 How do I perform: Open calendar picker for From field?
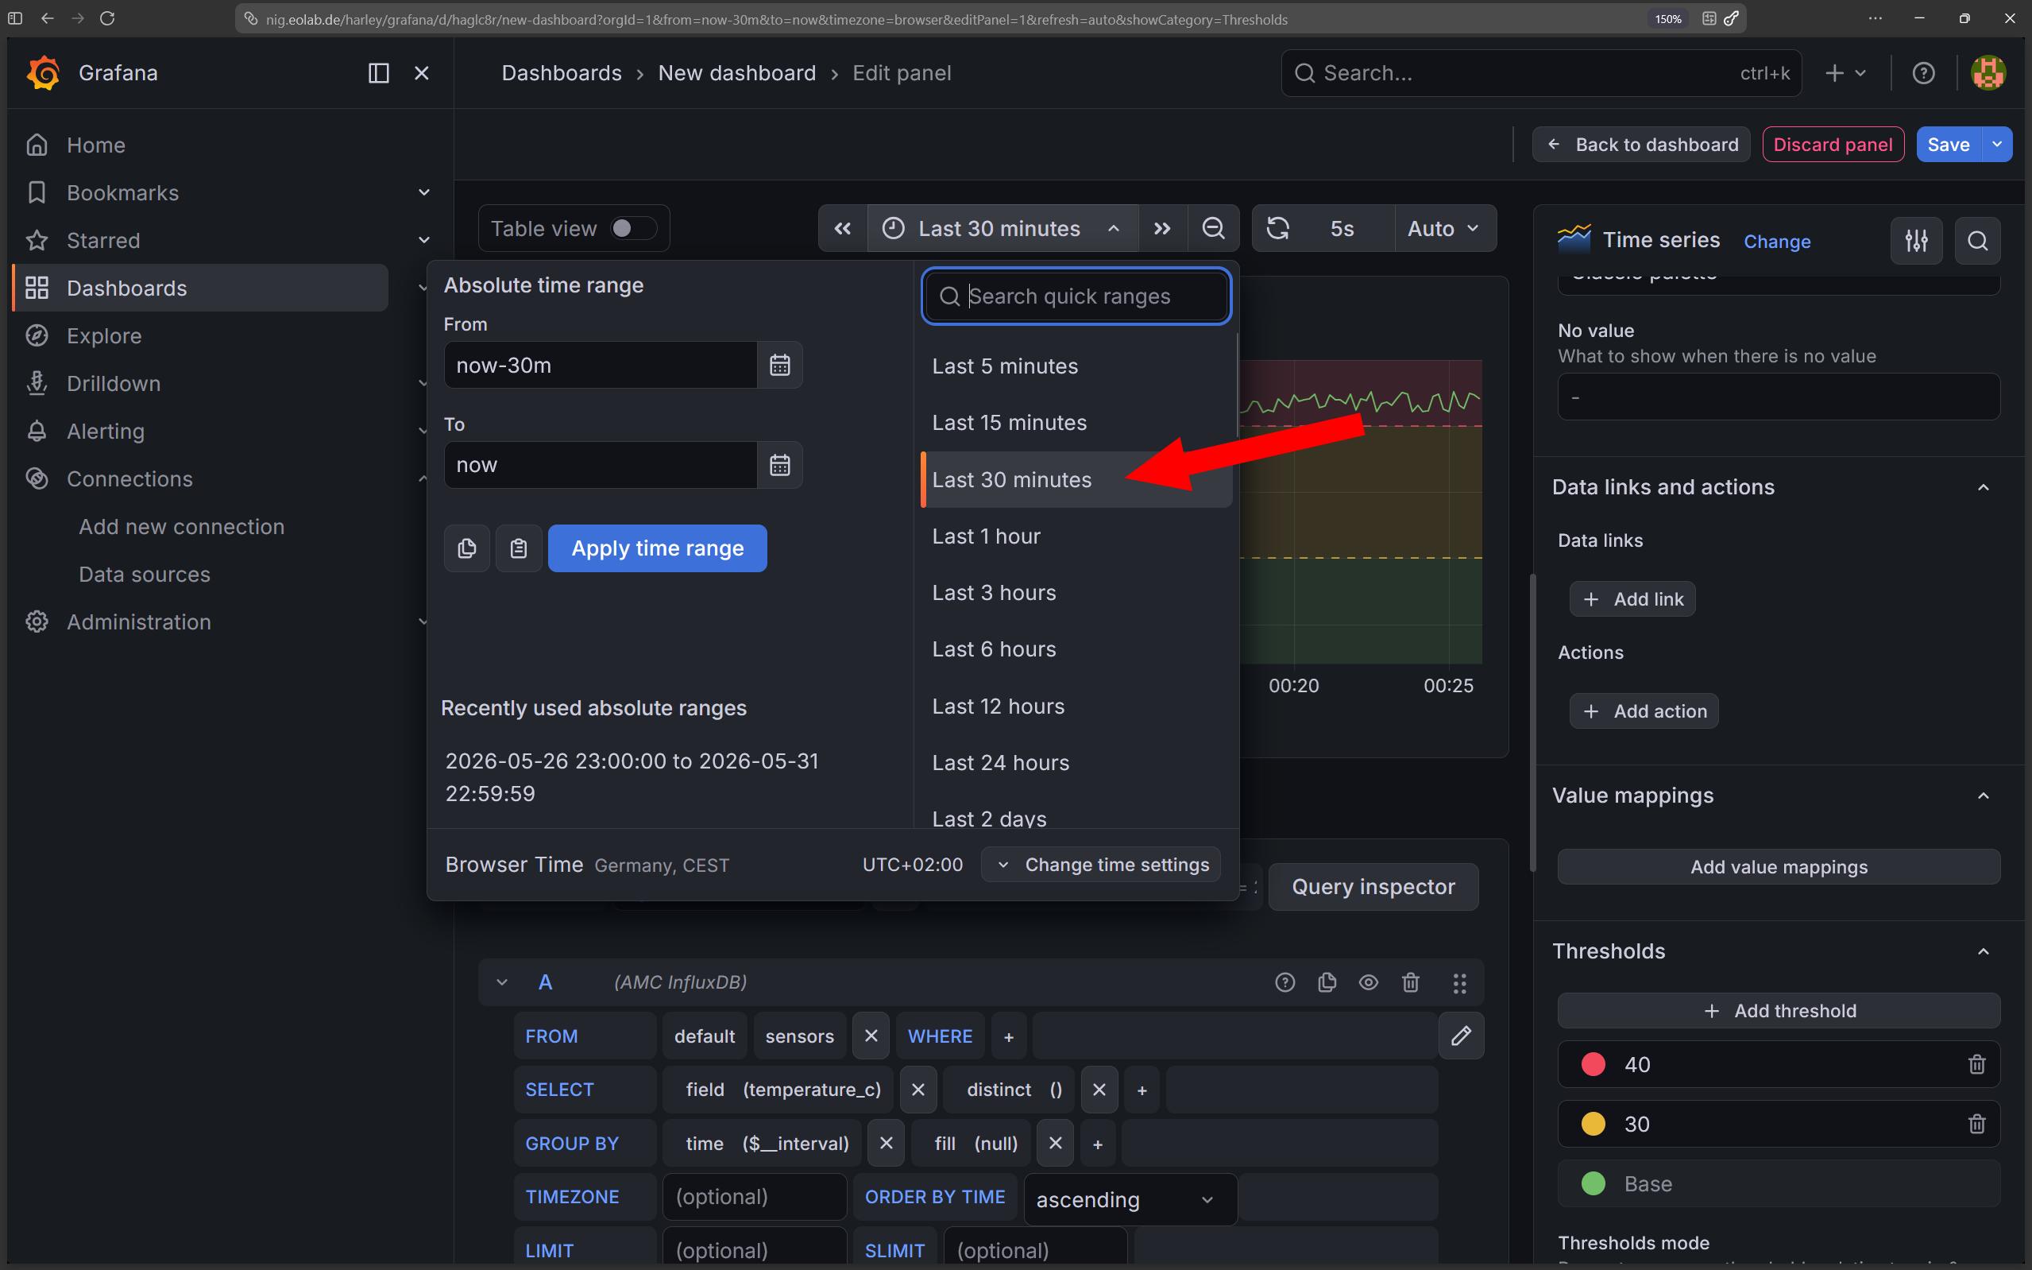point(780,366)
